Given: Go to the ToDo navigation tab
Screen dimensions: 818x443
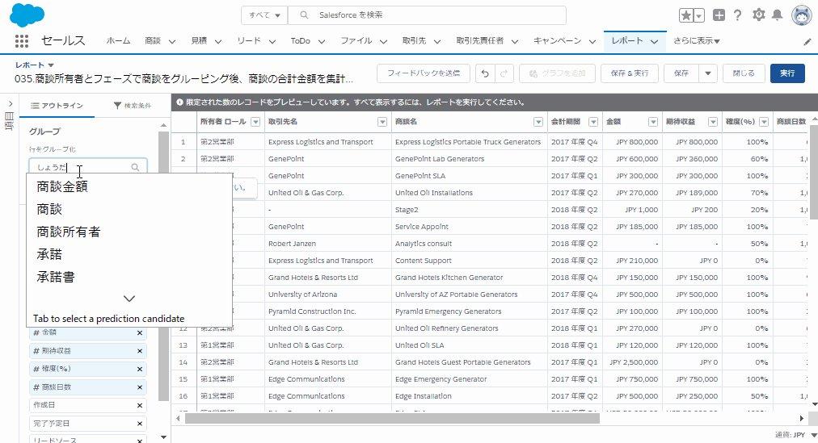Looking at the screenshot, I should (x=301, y=40).
